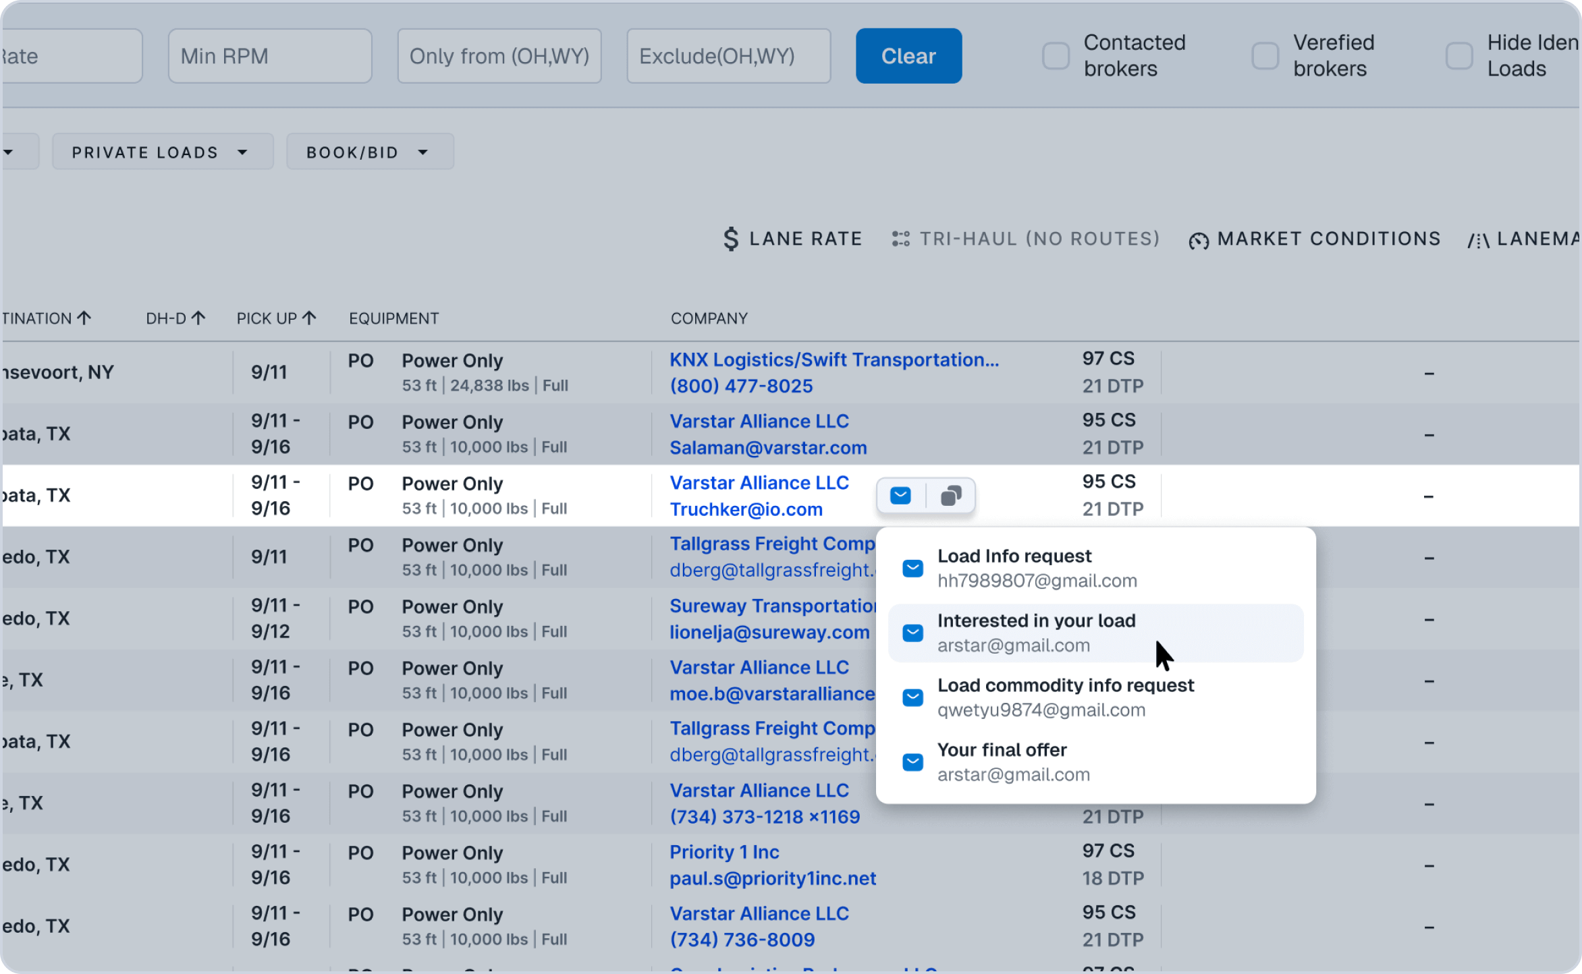Click the copy icon on the highlighted Varstar row
This screenshot has height=974, width=1582.
[952, 495]
